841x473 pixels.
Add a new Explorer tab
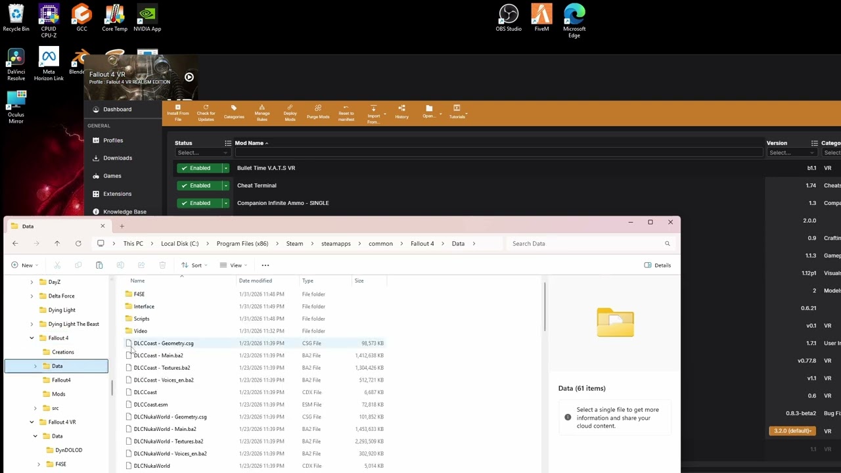[122, 227]
